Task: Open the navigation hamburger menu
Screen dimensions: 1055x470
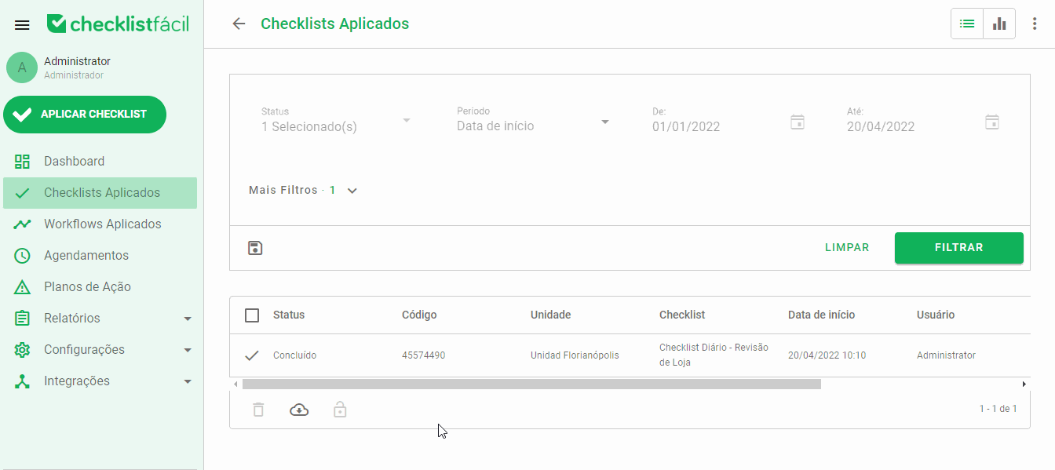Action: pos(21,24)
